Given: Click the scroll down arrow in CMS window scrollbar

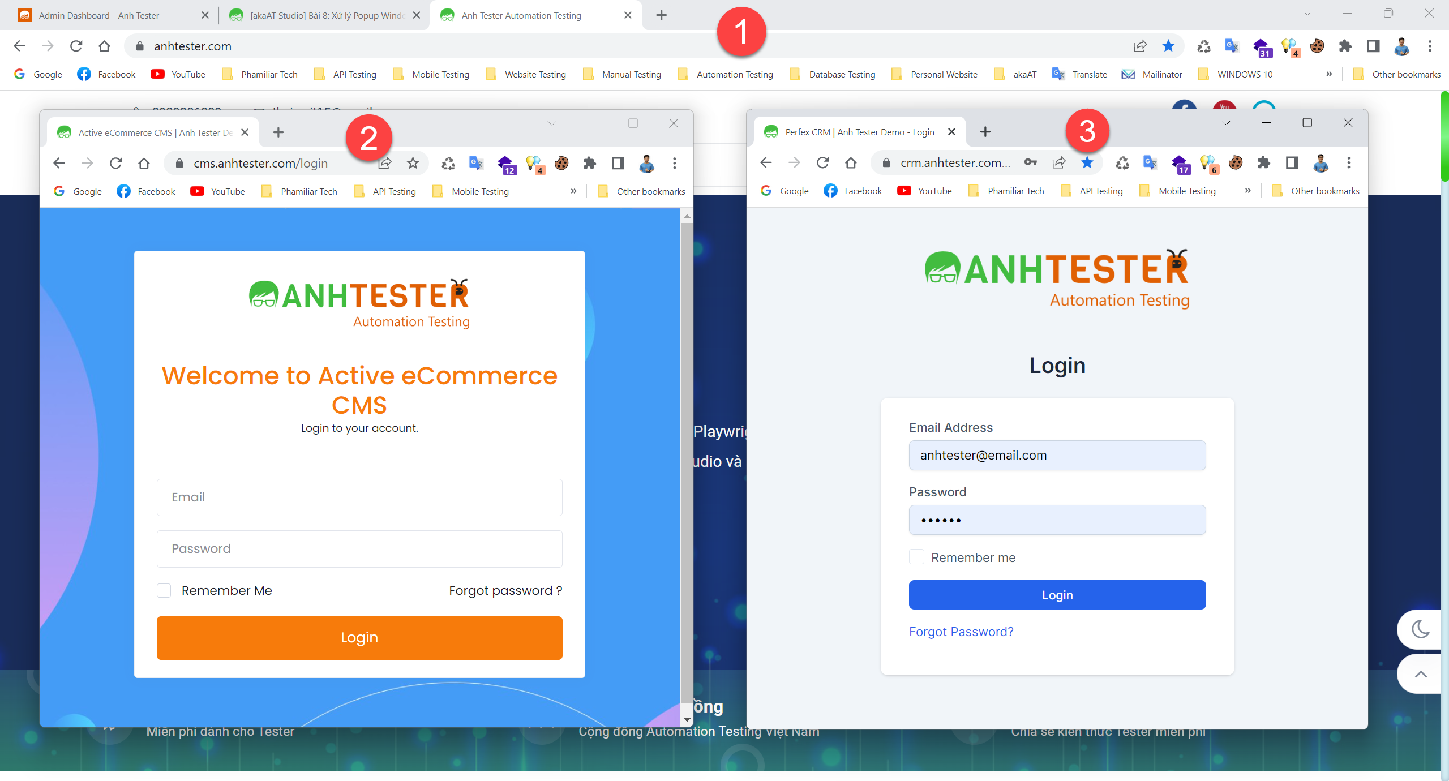Looking at the screenshot, I should click(687, 720).
